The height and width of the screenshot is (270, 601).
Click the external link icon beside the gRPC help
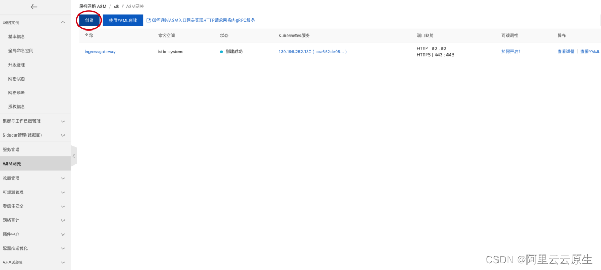[149, 21]
